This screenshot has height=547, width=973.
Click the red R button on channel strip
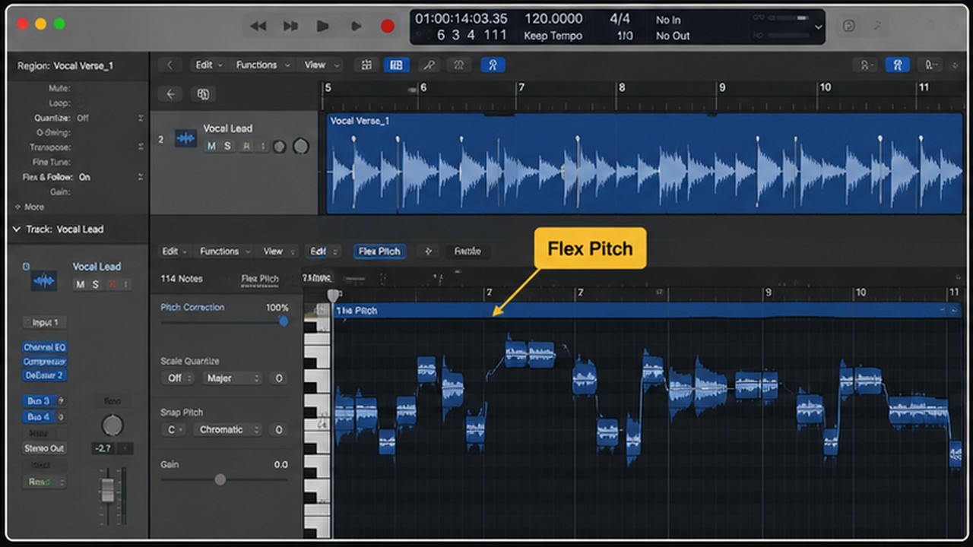111,284
